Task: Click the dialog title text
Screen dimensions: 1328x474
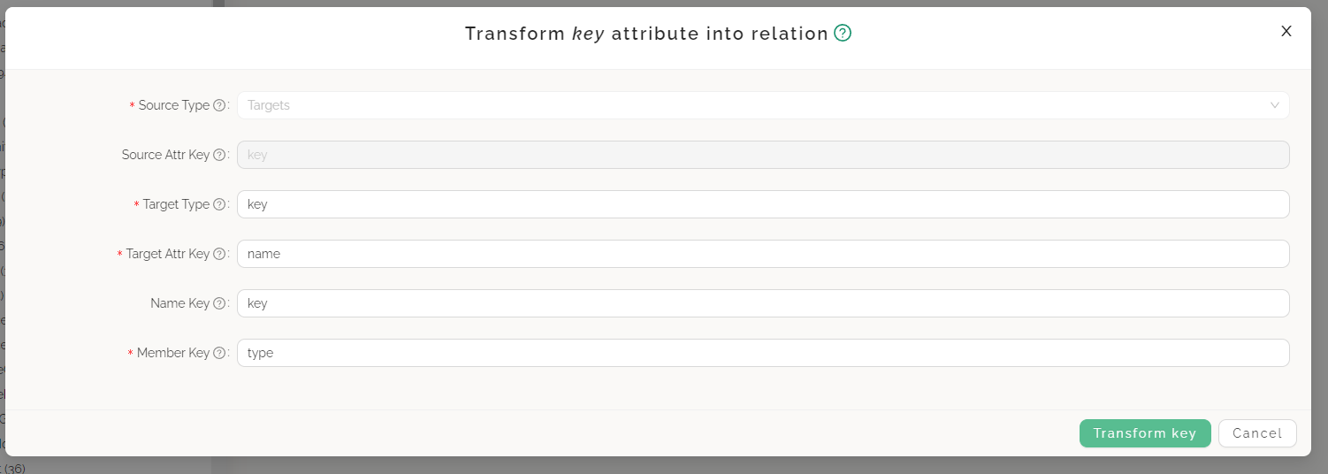Action: (x=646, y=34)
